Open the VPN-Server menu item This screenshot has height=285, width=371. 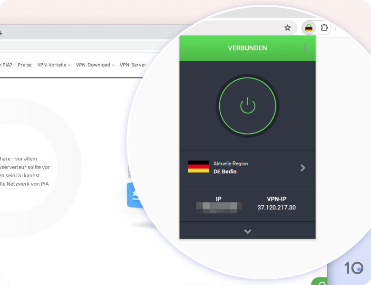click(x=133, y=65)
